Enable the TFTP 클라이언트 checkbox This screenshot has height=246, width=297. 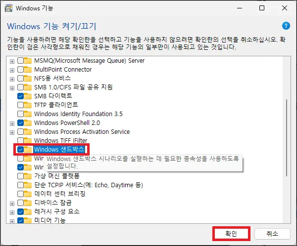[x=20, y=105]
